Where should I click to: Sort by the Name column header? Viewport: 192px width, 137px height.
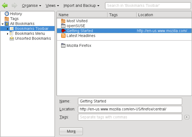pyautogui.click(x=82, y=15)
